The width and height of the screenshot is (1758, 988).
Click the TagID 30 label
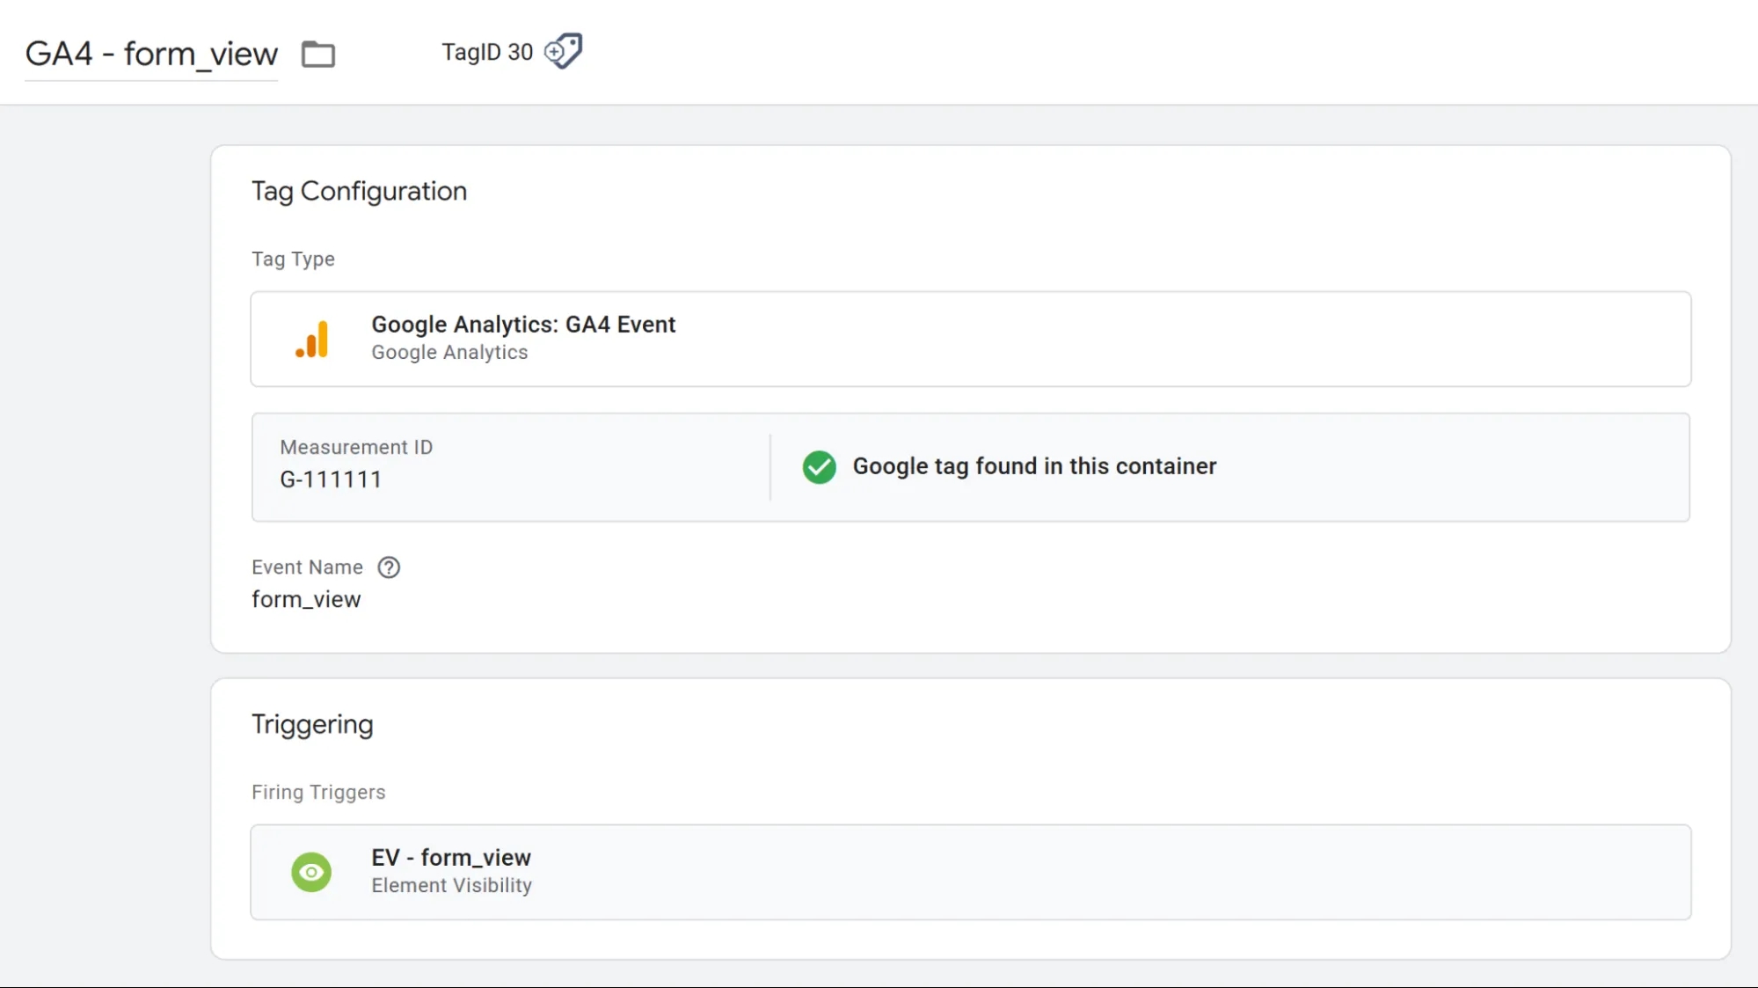(487, 52)
